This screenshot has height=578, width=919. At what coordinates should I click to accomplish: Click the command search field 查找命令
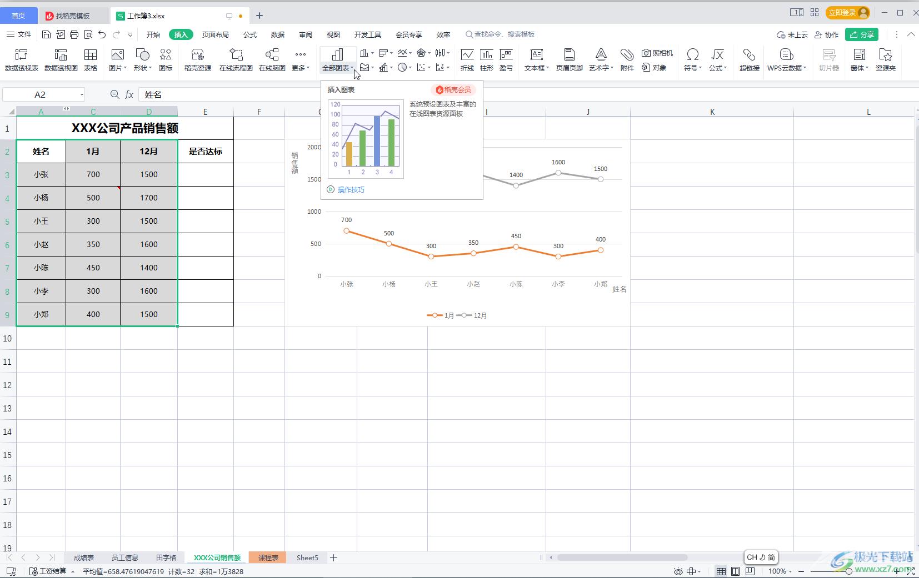coord(500,34)
